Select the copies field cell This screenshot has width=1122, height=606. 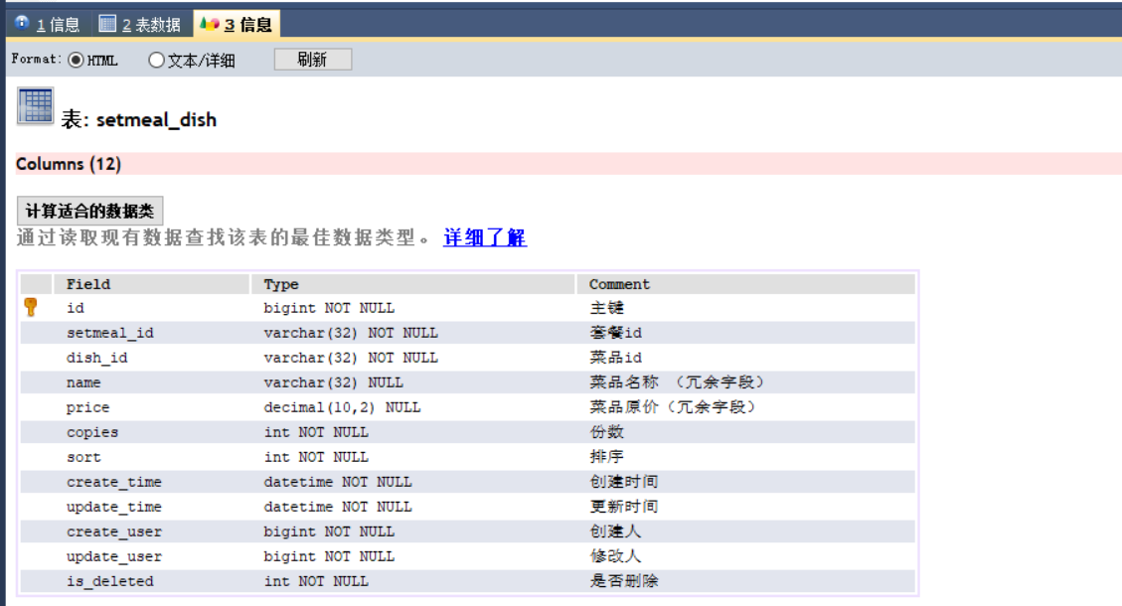pyautogui.click(x=152, y=432)
